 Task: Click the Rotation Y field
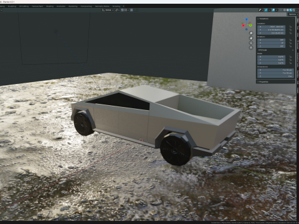point(272,43)
